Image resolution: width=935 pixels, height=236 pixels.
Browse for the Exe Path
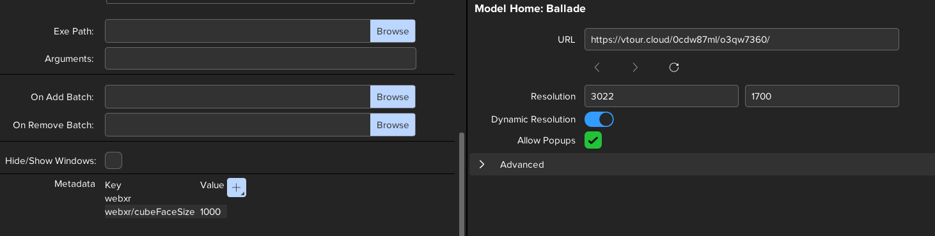click(x=393, y=31)
